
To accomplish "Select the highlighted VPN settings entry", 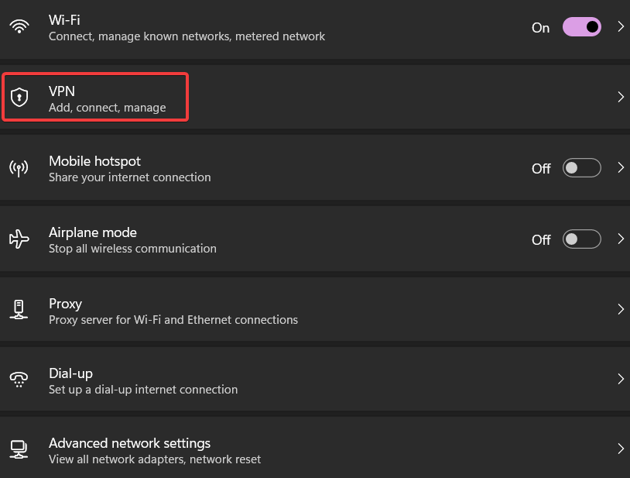I will (x=94, y=97).
